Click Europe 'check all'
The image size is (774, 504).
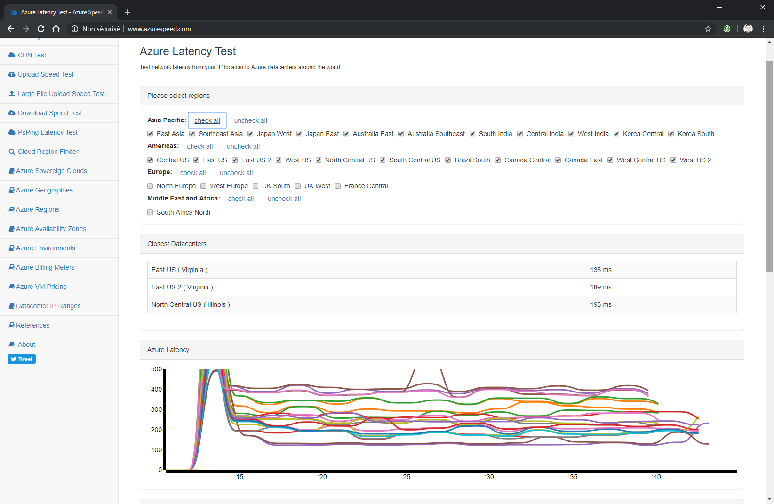click(x=193, y=173)
